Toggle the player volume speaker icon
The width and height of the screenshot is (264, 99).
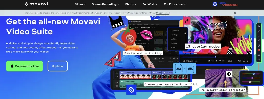click(239, 61)
